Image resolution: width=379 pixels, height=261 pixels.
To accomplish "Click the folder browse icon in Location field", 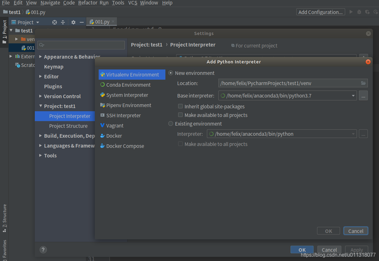I will [x=363, y=83].
